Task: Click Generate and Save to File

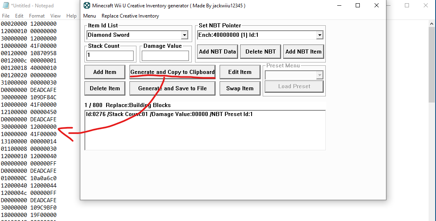Action: (x=173, y=89)
